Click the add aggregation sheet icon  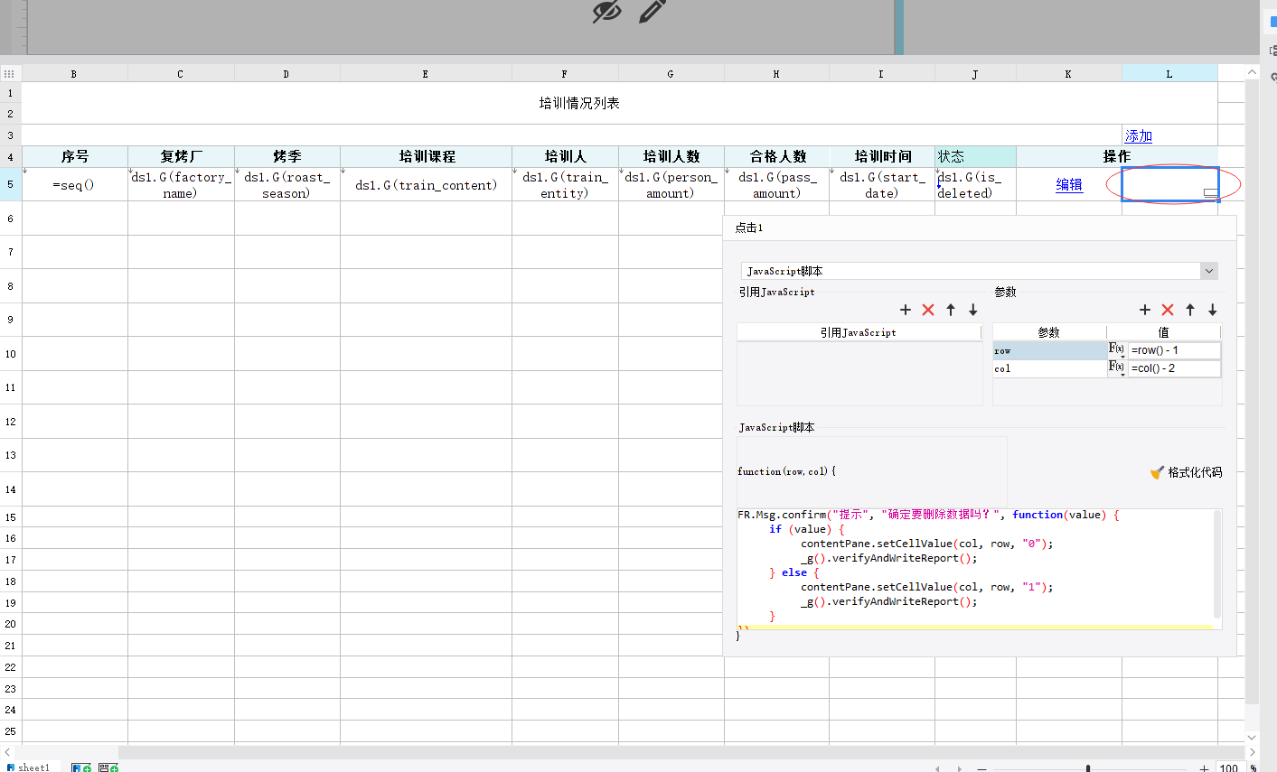pos(108,767)
